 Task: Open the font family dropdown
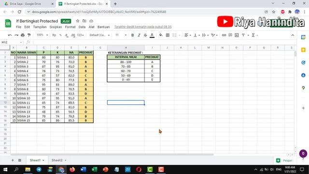click(x=99, y=35)
